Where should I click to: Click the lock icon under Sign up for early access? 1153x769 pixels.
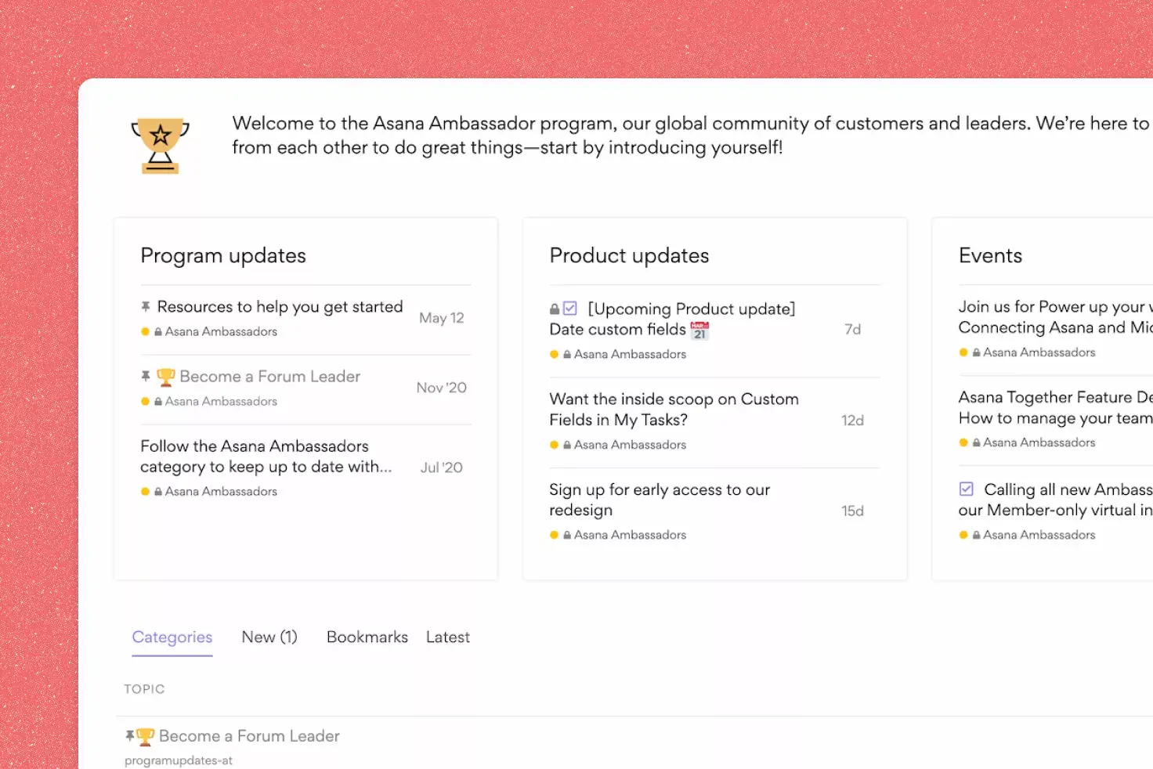click(x=567, y=536)
